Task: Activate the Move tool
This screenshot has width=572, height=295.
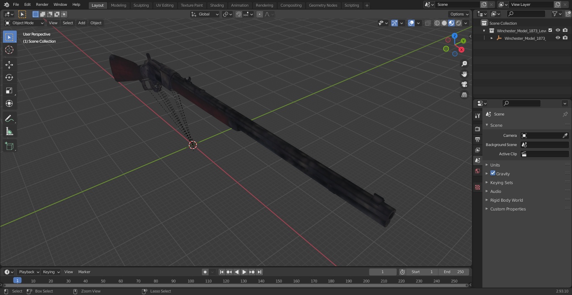Action: [9, 64]
